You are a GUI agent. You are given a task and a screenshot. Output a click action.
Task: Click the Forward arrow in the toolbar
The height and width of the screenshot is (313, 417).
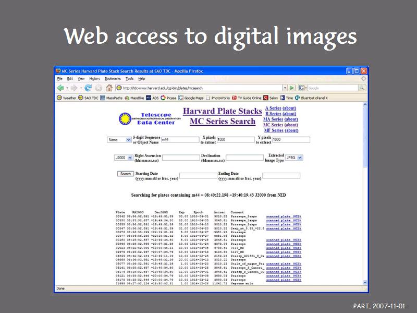coord(74,88)
